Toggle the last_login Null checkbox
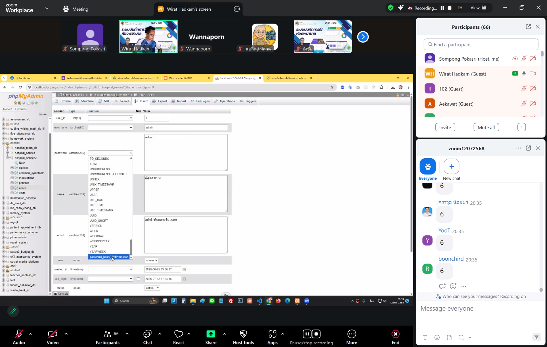Screen dimensions: 547x347 click(138, 279)
